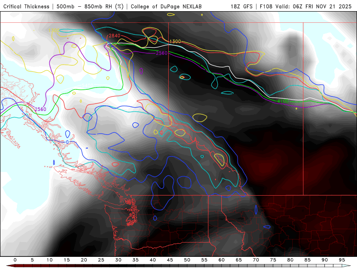Viewport: 357px width, 268px height.
Task: Click the colorbar tick label "55"
Action: point(204,260)
